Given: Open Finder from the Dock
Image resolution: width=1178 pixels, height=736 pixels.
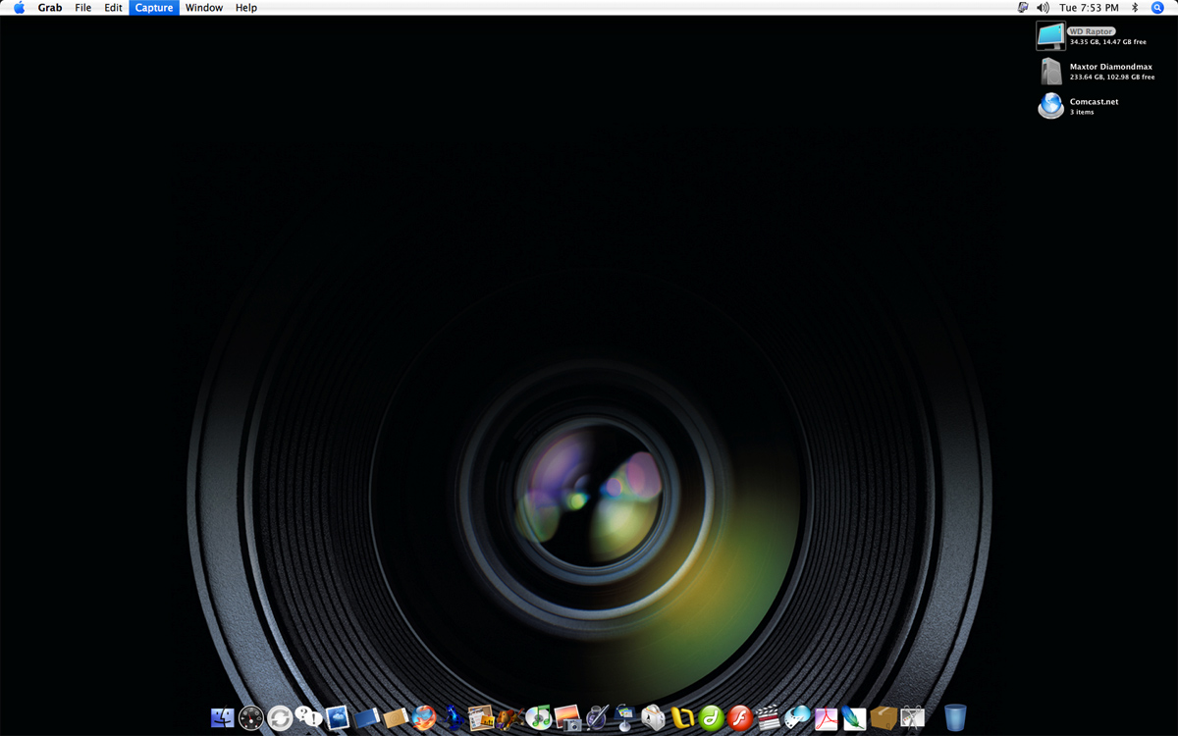Looking at the screenshot, I should 223,718.
